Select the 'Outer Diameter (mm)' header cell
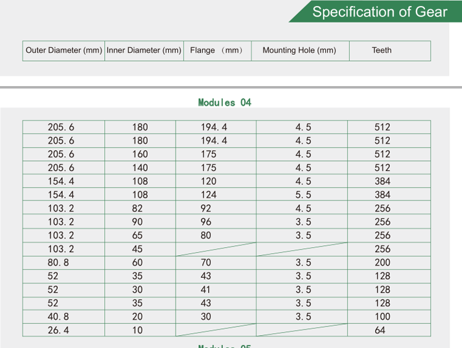This screenshot has width=462, height=348. 63,51
